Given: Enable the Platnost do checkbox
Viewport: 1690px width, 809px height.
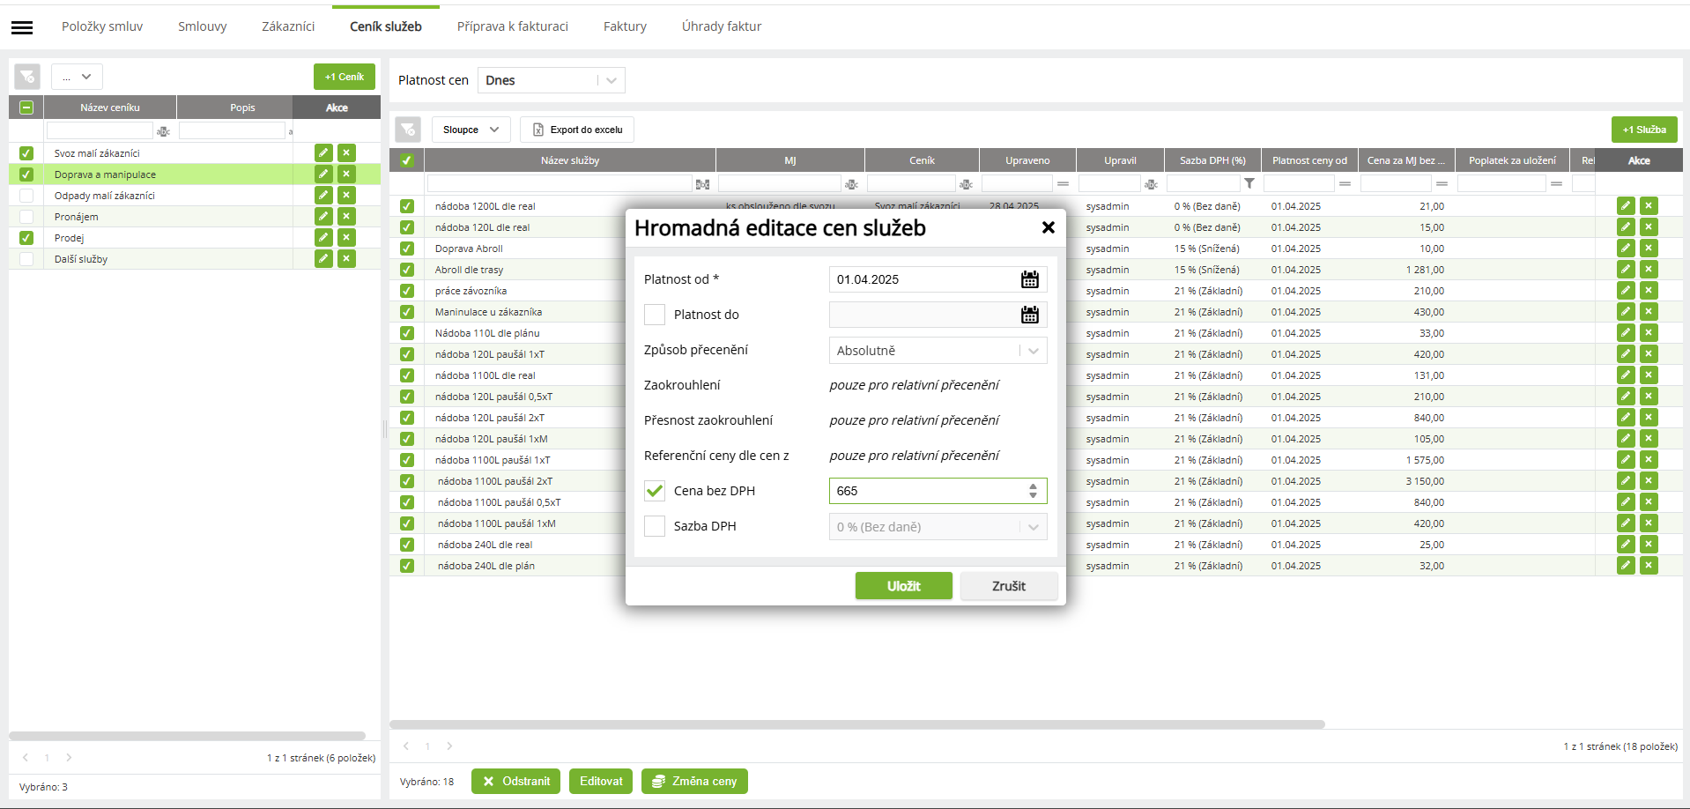Looking at the screenshot, I should click(x=655, y=315).
